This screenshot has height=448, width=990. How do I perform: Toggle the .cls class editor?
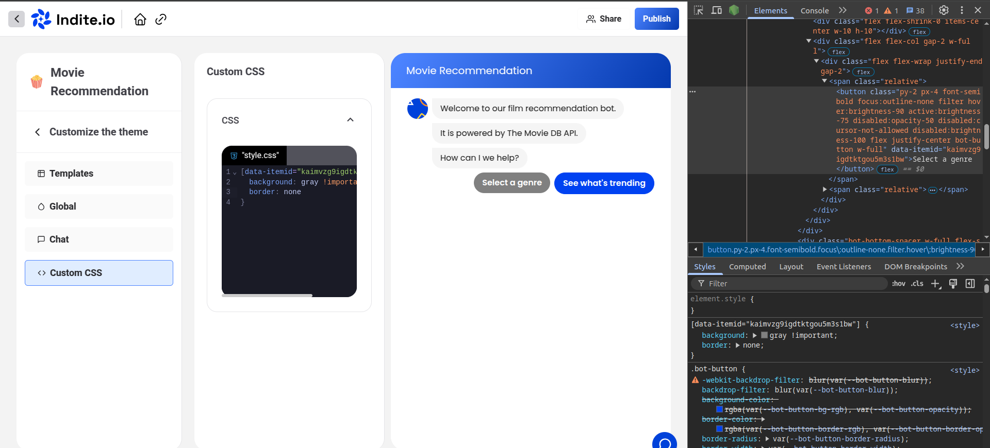click(917, 284)
